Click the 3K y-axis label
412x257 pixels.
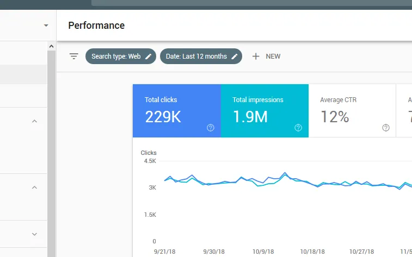pos(152,188)
